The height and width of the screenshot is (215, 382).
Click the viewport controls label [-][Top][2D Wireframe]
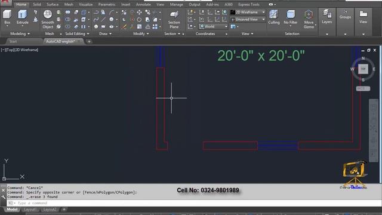(20, 50)
